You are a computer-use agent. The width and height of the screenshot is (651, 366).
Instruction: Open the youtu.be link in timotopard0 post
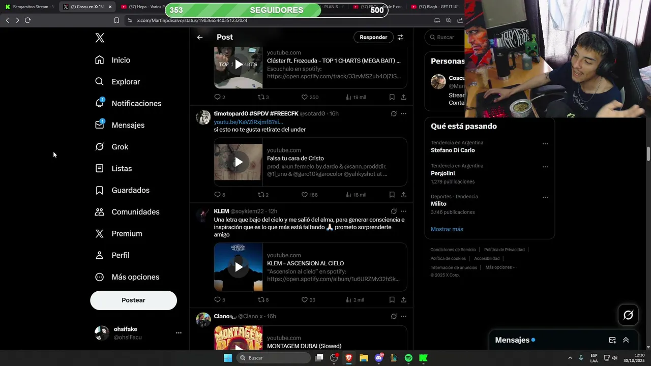pyautogui.click(x=248, y=122)
